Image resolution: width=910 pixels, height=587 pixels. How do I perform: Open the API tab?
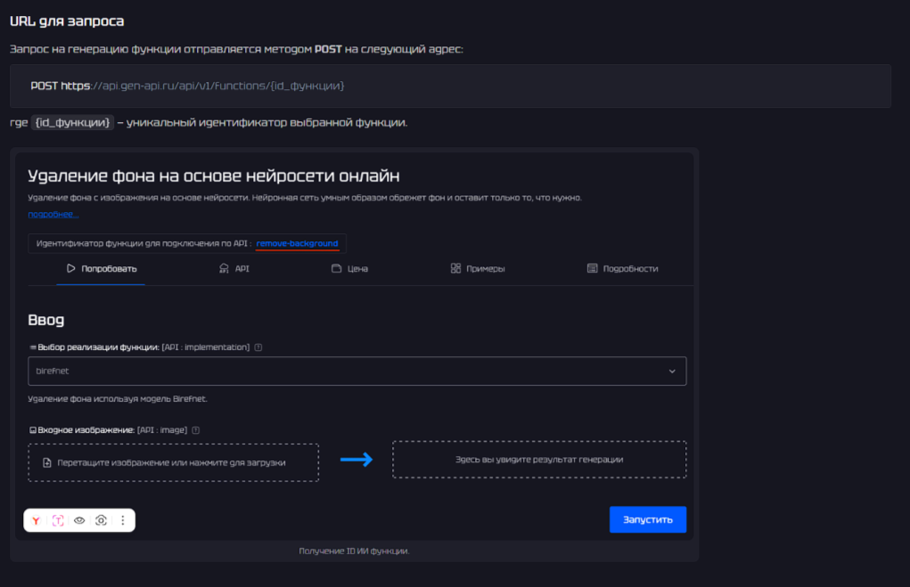click(234, 268)
